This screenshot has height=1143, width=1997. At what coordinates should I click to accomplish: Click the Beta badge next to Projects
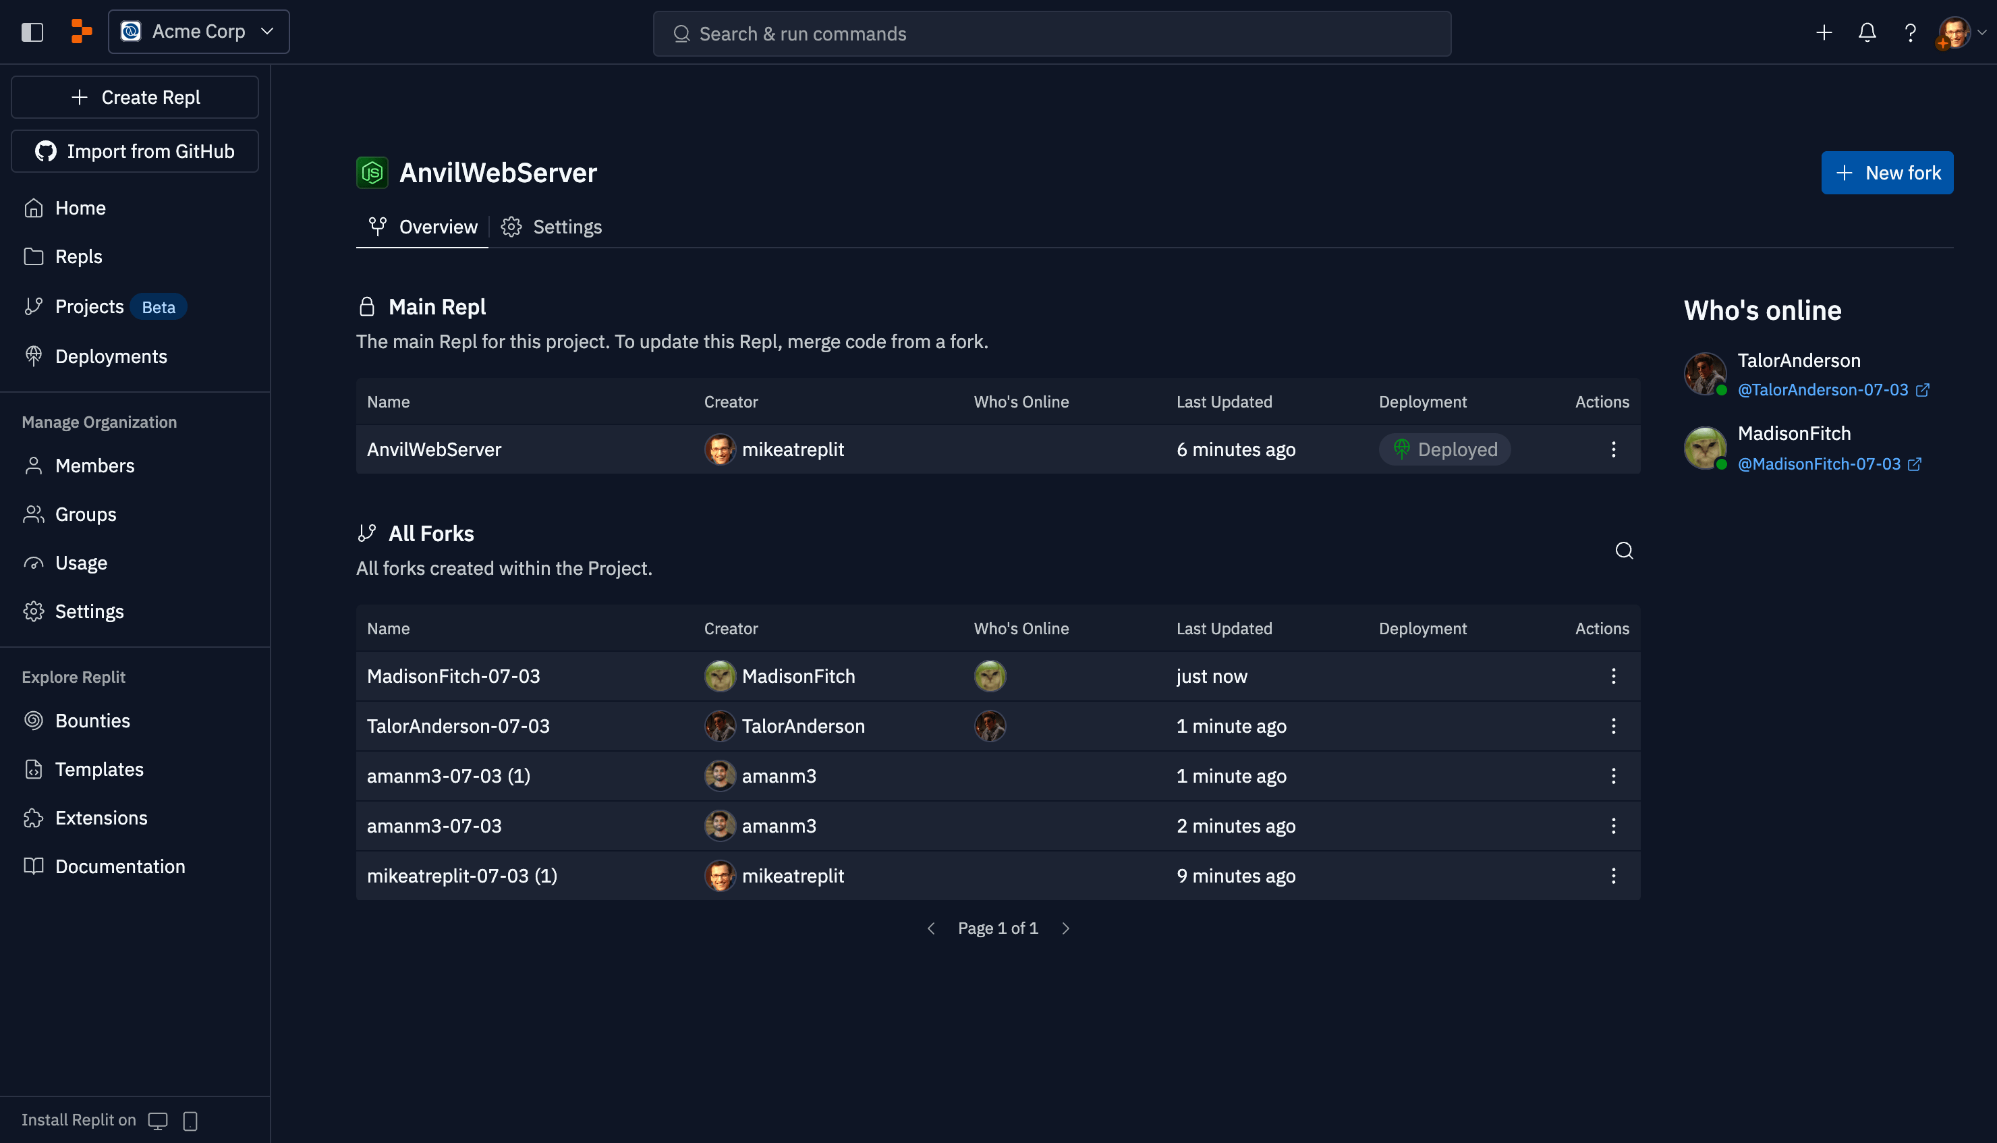coord(159,307)
